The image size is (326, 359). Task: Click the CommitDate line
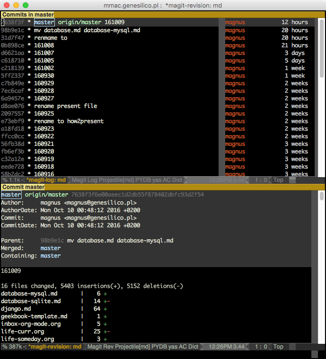[x=70, y=225]
